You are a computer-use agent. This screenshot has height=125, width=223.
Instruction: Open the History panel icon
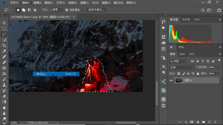click(164, 22)
